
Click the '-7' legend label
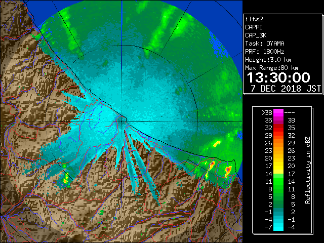pos(268,227)
